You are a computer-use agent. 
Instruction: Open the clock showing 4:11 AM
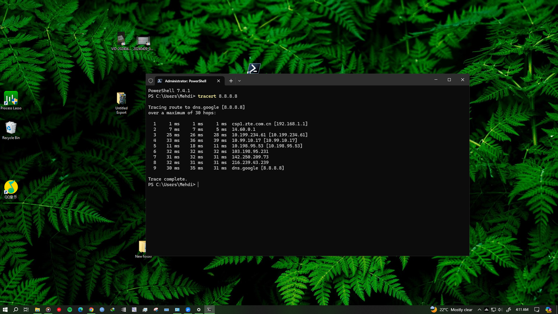[522, 310]
